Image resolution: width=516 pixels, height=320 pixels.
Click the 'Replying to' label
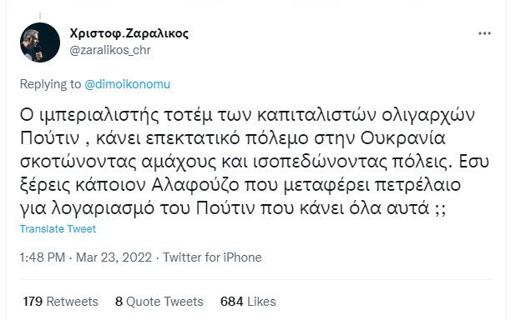50,84
